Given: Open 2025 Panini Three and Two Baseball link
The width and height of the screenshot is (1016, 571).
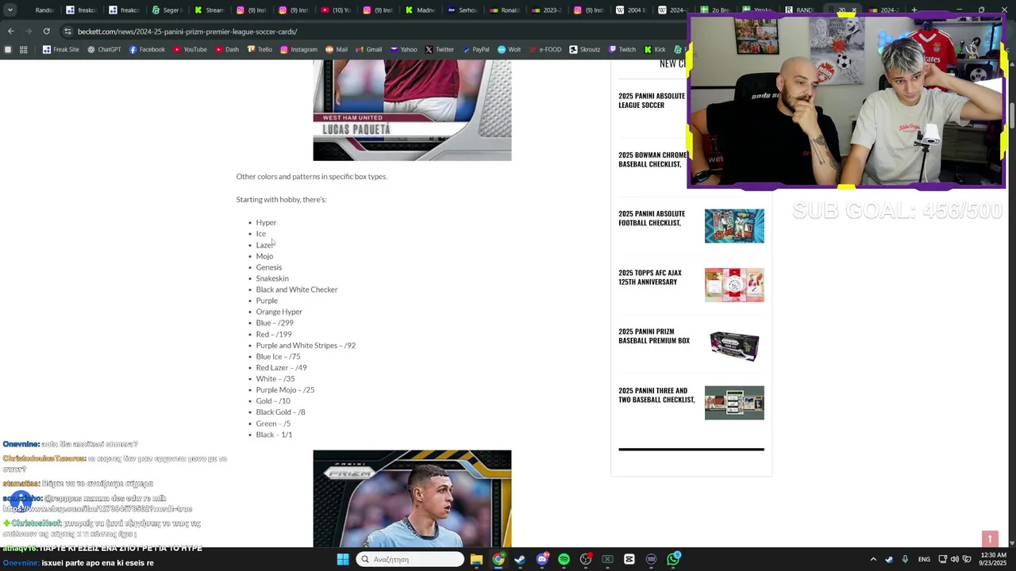Looking at the screenshot, I should [656, 395].
